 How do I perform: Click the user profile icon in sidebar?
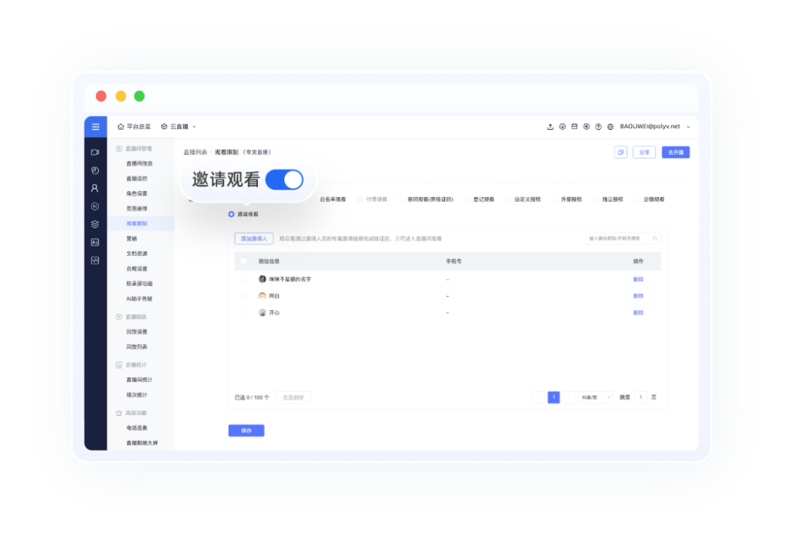pyautogui.click(x=95, y=188)
